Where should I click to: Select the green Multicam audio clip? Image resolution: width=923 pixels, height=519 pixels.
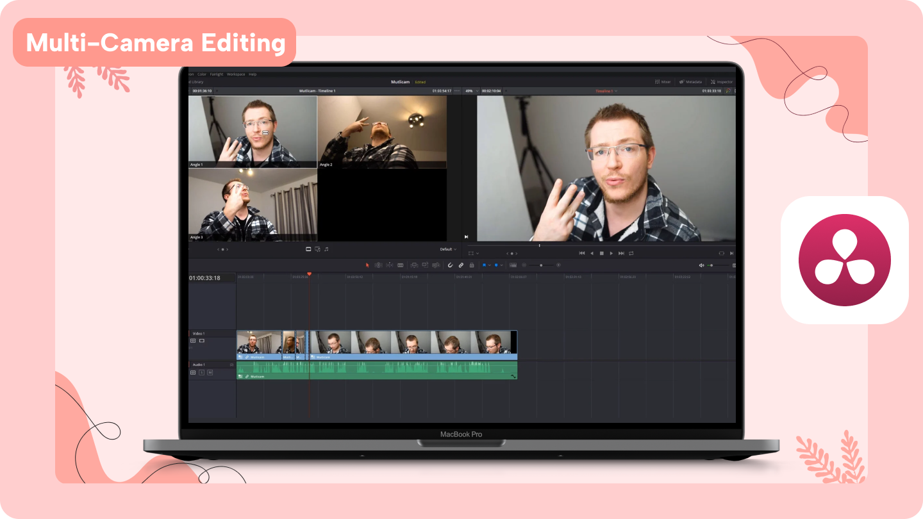click(x=377, y=370)
